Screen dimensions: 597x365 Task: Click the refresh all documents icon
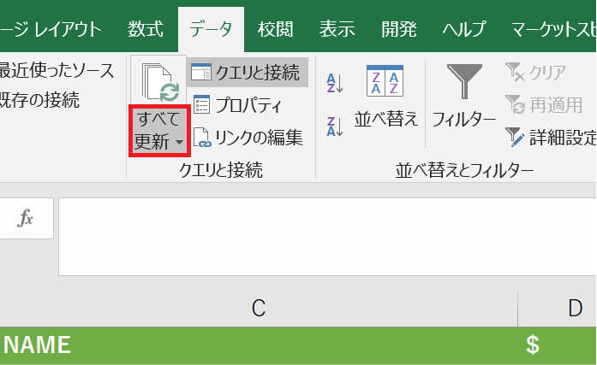pos(158,80)
